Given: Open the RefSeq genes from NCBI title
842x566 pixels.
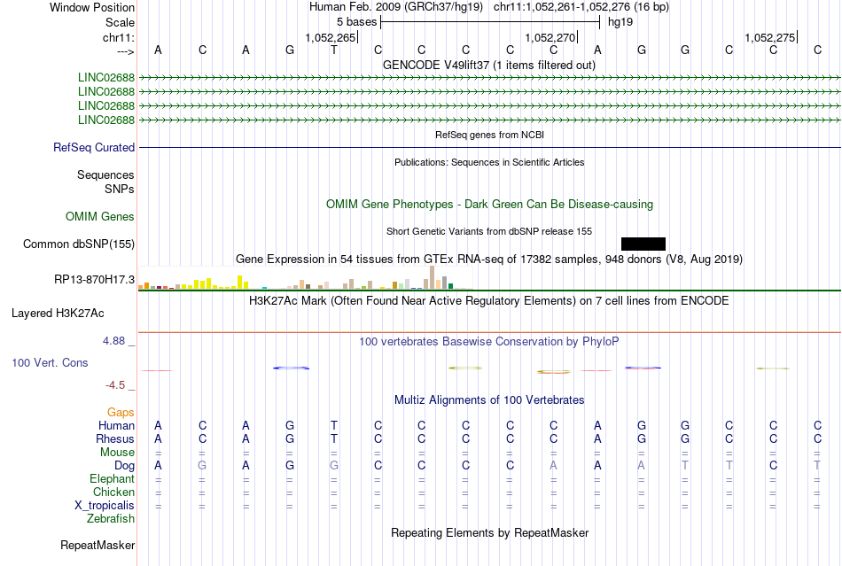Looking at the screenshot, I should pyautogui.click(x=490, y=135).
